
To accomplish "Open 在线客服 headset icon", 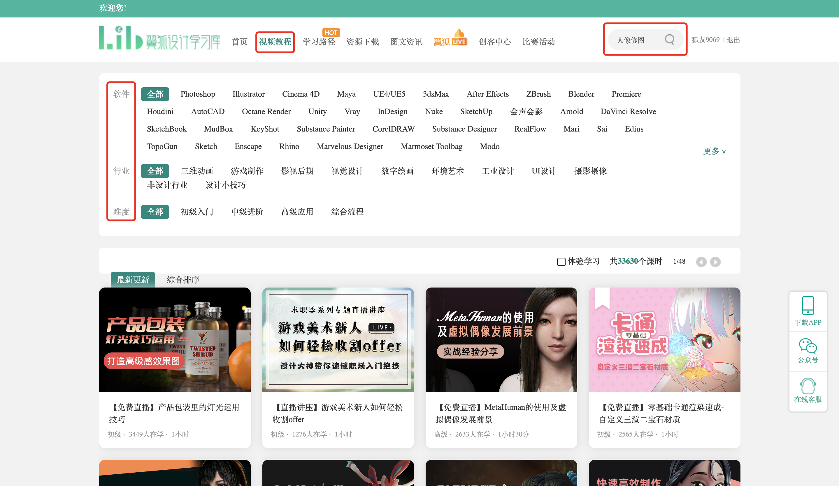I will pyautogui.click(x=808, y=386).
